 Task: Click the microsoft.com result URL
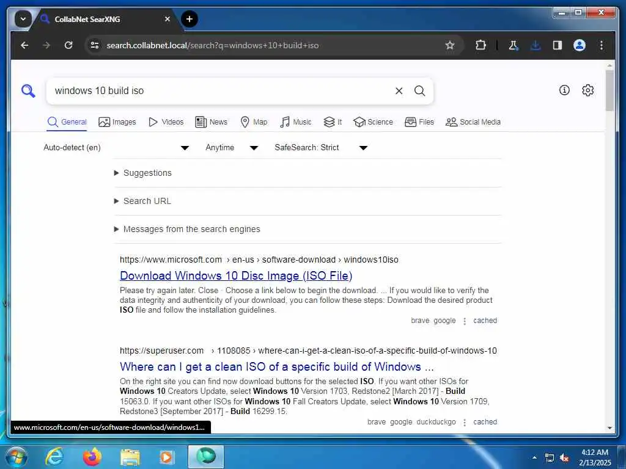coord(259,260)
